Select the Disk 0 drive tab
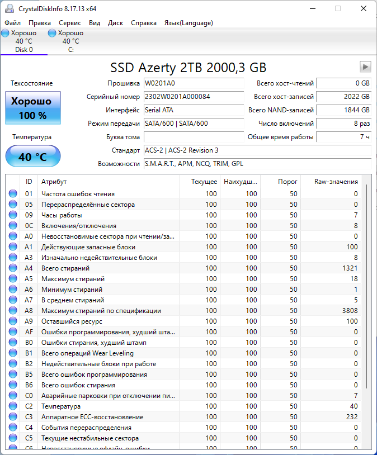 tap(24, 41)
